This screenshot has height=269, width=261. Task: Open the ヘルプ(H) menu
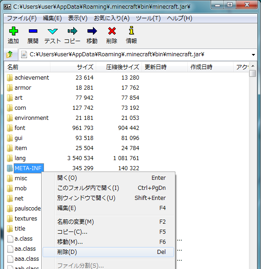pyautogui.click(x=179, y=18)
